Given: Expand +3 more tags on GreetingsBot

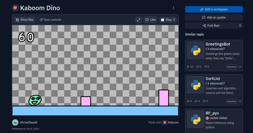Looking at the screenshot, I should coord(240,67).
